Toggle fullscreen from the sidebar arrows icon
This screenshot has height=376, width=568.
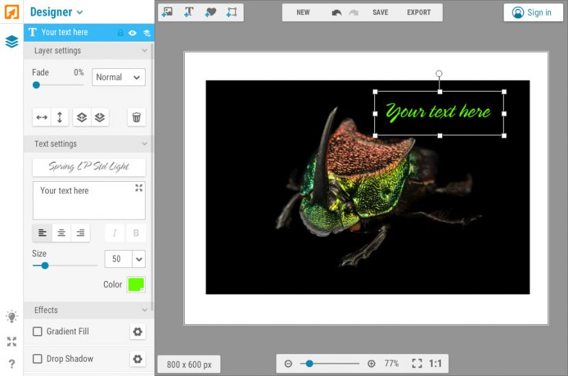pos(12,341)
